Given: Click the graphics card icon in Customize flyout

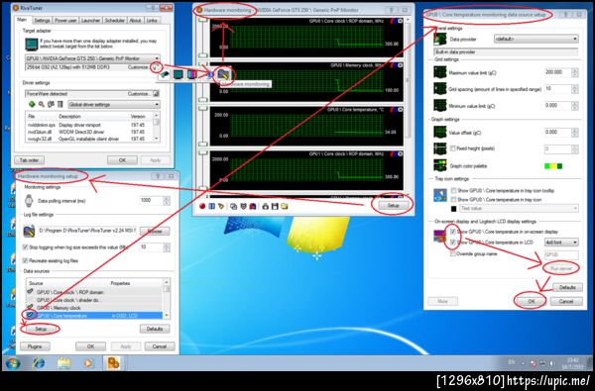Looking at the screenshot, I should pyautogui.click(x=165, y=74).
